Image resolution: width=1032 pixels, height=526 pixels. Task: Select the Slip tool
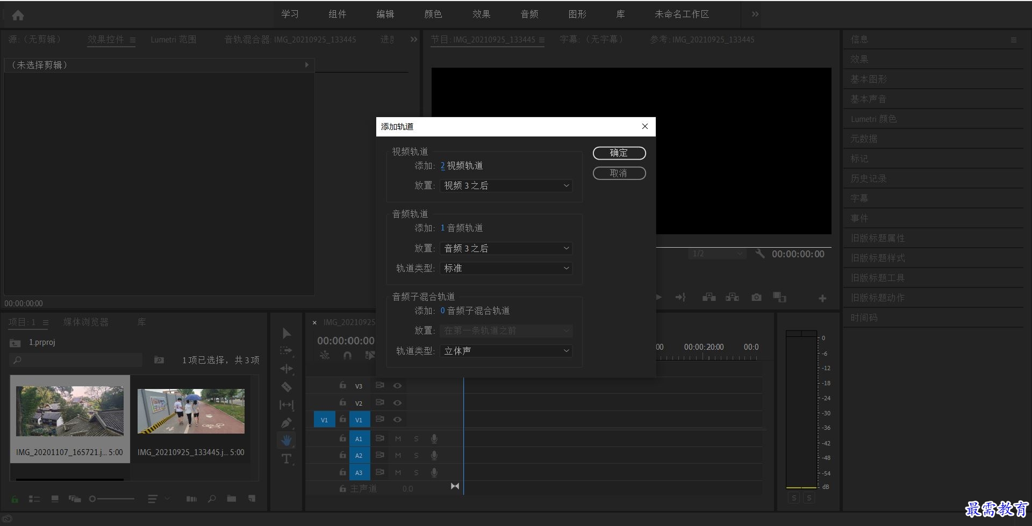coord(286,405)
